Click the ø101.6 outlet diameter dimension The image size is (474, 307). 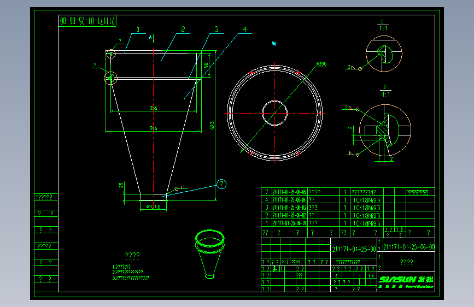[153, 206]
